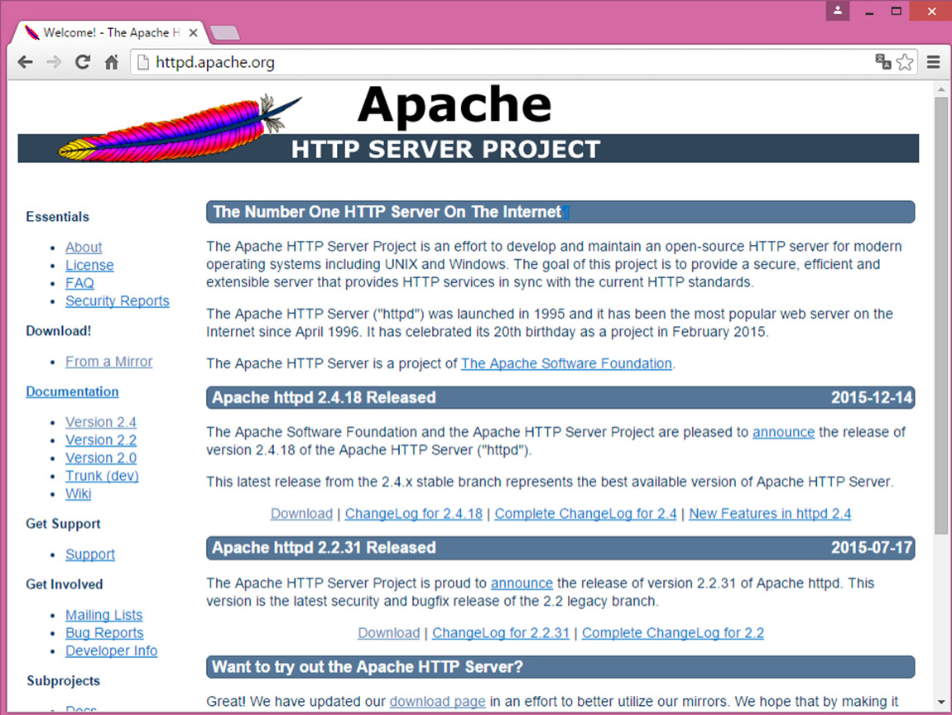The image size is (952, 715).
Task: Open ChangeLog for 2.2.31 link
Action: (x=501, y=633)
